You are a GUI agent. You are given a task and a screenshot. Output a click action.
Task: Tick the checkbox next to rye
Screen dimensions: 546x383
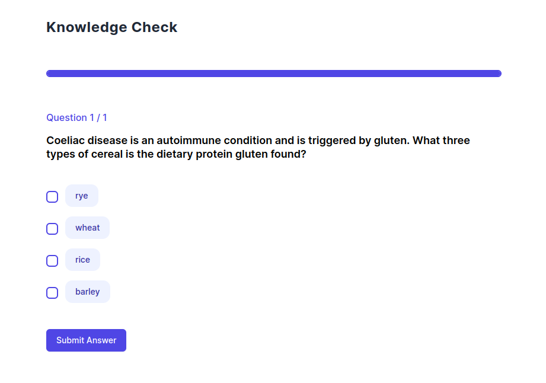[x=52, y=197]
